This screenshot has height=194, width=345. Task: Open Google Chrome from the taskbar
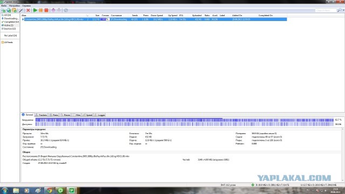pyautogui.click(x=50, y=190)
